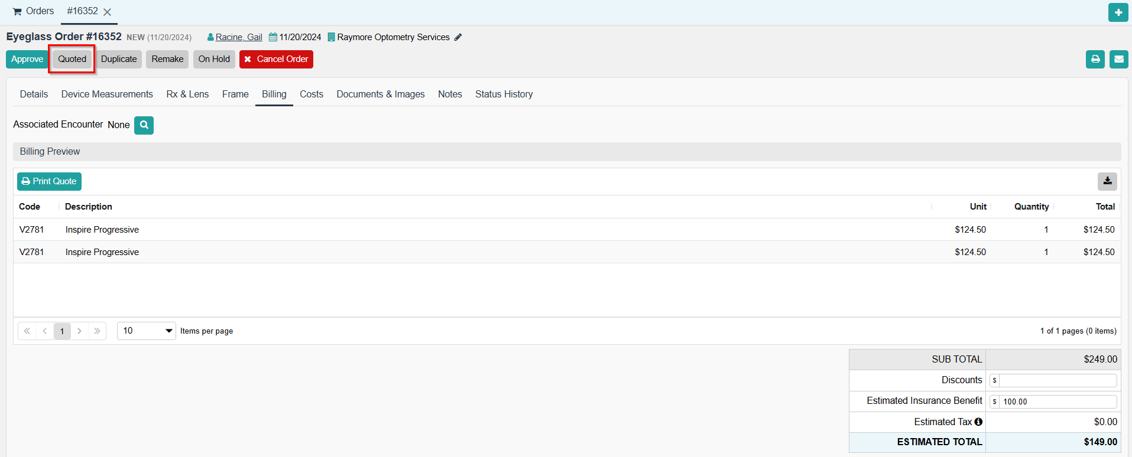The height and width of the screenshot is (457, 1132).
Task: Go to last page of billing items
Action: (x=97, y=331)
